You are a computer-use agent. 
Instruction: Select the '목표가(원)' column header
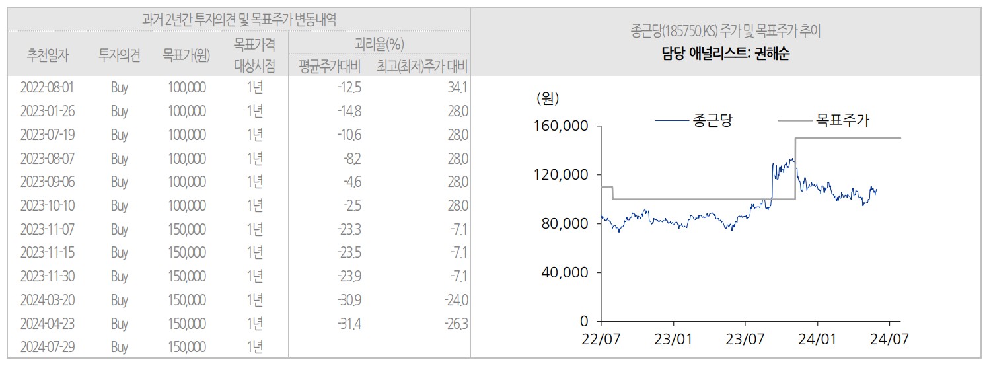[x=186, y=55]
